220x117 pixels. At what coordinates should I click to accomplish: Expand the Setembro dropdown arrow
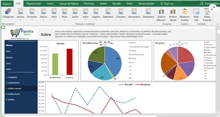click(108, 20)
